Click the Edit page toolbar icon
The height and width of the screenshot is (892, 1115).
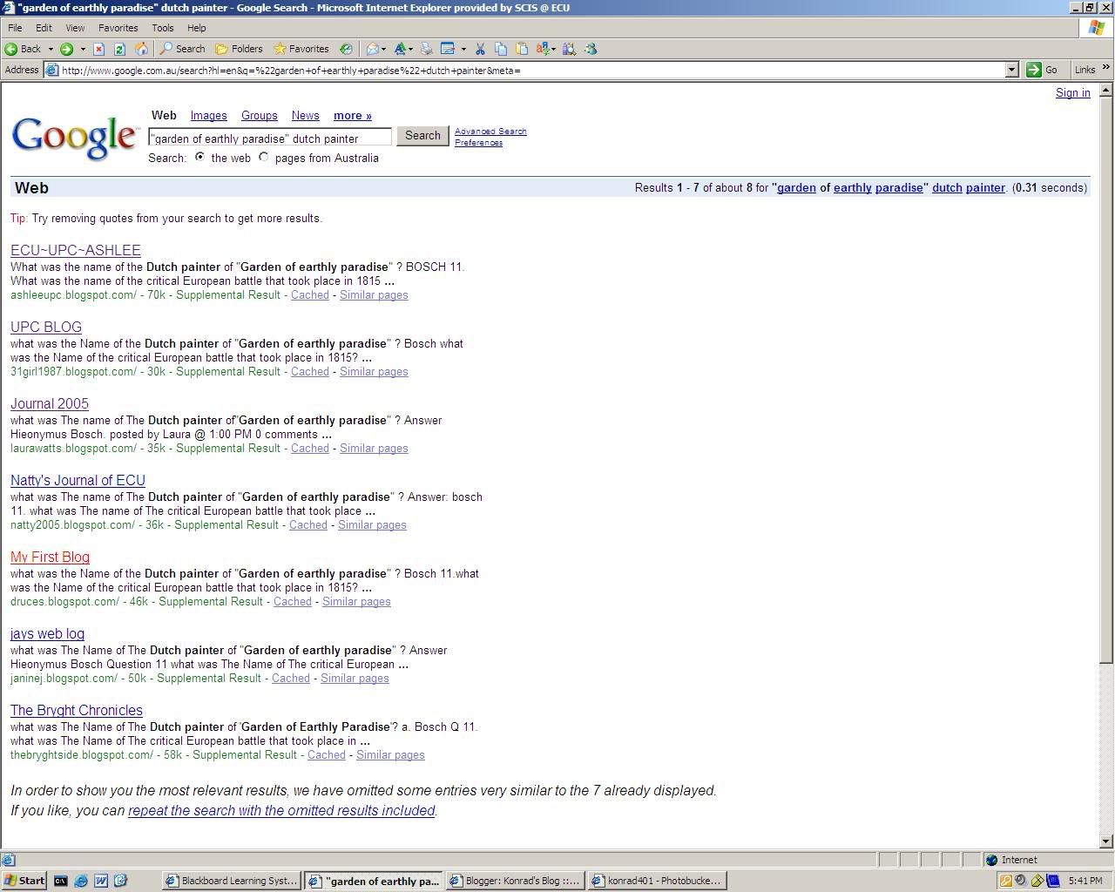(x=448, y=49)
